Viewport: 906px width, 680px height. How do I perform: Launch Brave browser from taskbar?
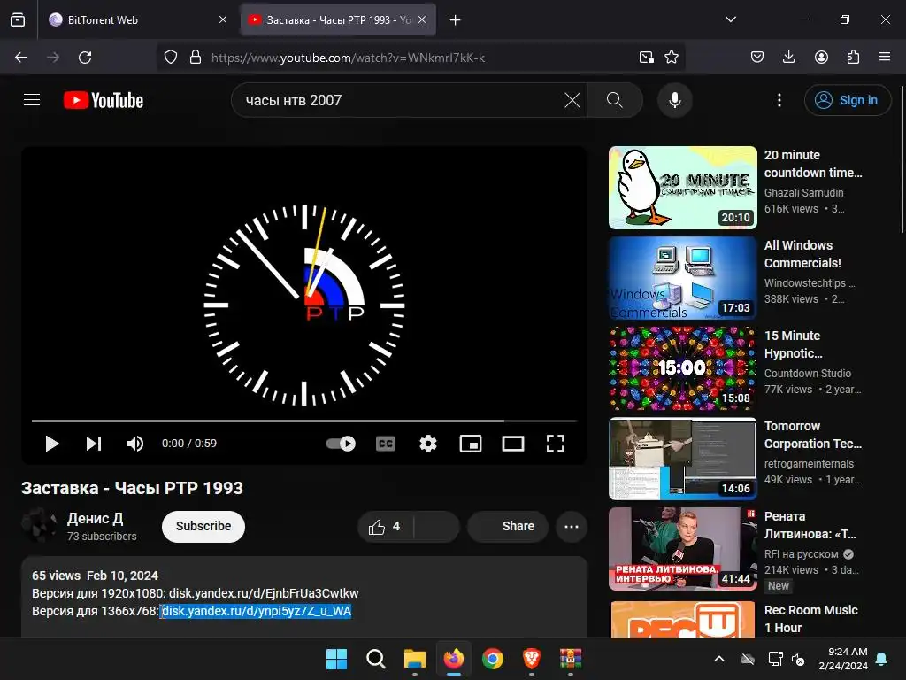532,659
